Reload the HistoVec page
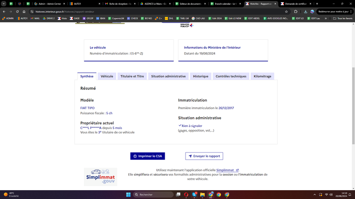 tap(17, 11)
